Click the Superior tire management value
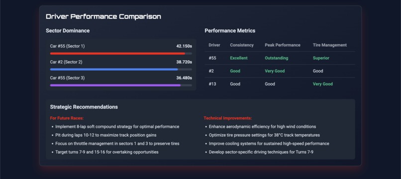Viewport: 401px width, 179px height. click(x=321, y=58)
